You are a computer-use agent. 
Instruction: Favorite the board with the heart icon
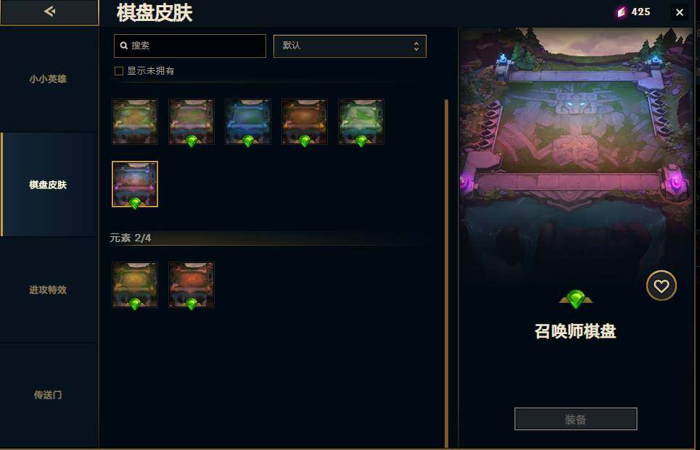click(661, 286)
